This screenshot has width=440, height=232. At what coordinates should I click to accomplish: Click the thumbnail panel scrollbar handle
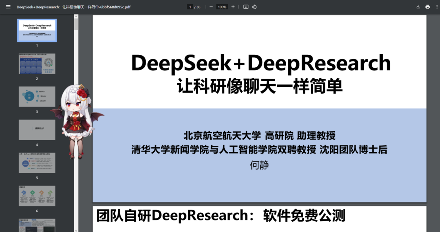76,24
